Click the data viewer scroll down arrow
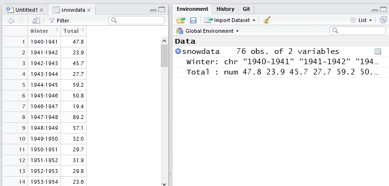 pos(164,184)
